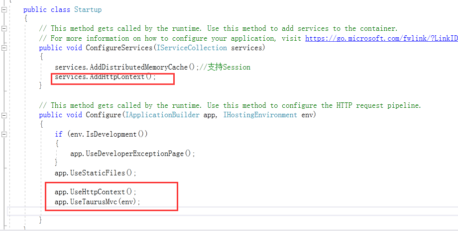Collapse the ConfigureServices method region
The height and width of the screenshot is (231, 458).
pos(4,48)
